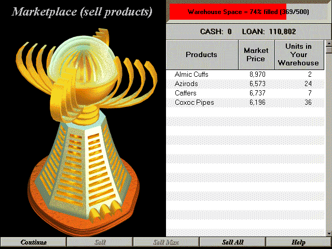This screenshot has height=249, width=332.
Task: Select the Caffers product
Action: (186, 93)
